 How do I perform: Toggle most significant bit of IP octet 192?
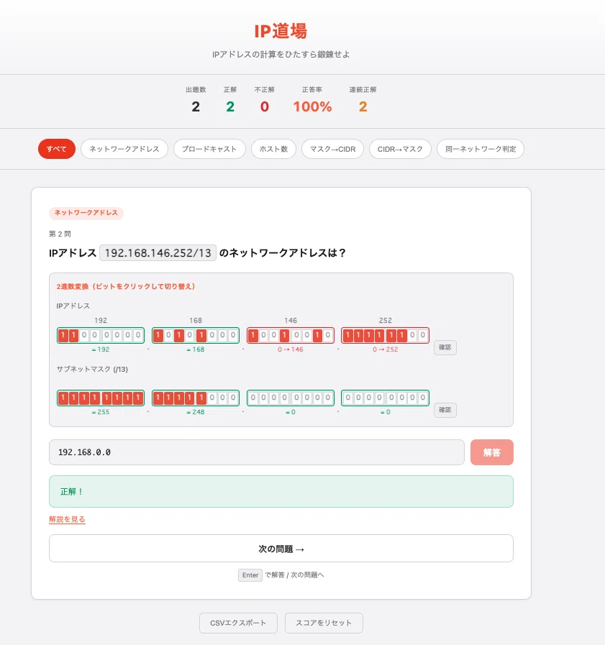pyautogui.click(x=63, y=335)
